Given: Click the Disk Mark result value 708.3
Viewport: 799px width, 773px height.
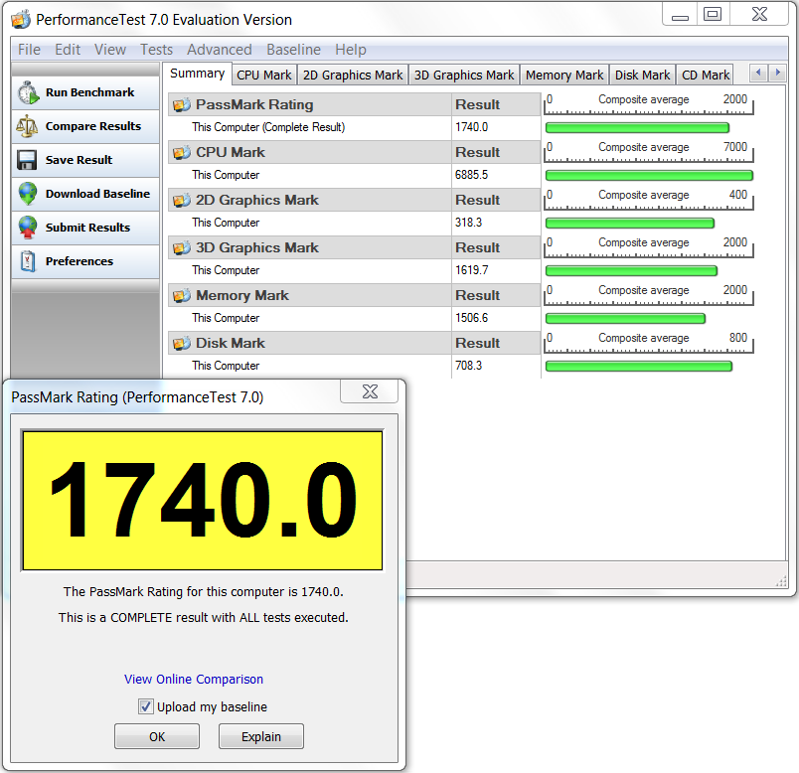Looking at the screenshot, I should pyautogui.click(x=468, y=366).
